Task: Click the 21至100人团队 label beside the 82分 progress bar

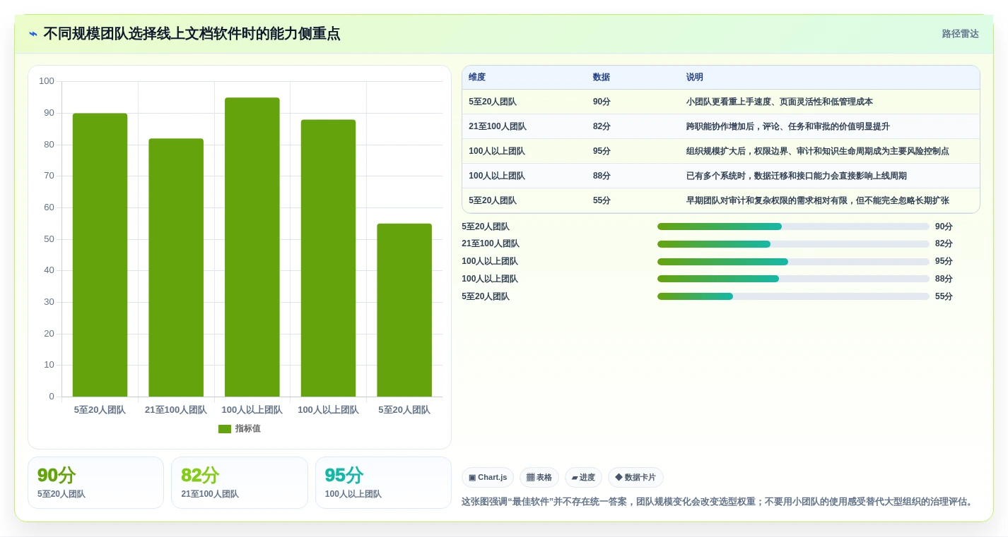Action: (491, 243)
